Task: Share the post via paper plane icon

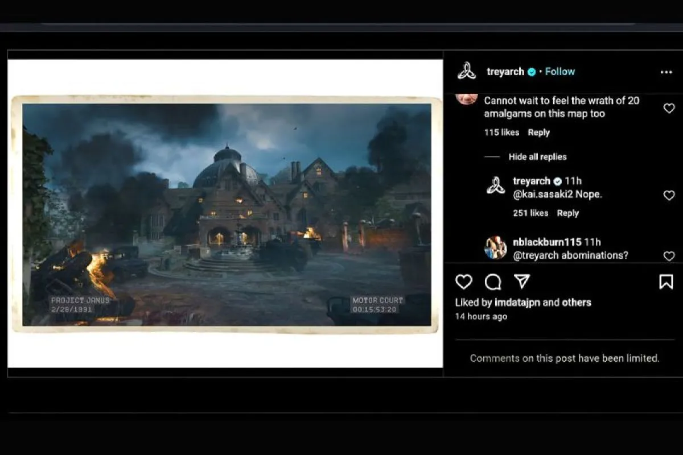Action: tap(522, 282)
